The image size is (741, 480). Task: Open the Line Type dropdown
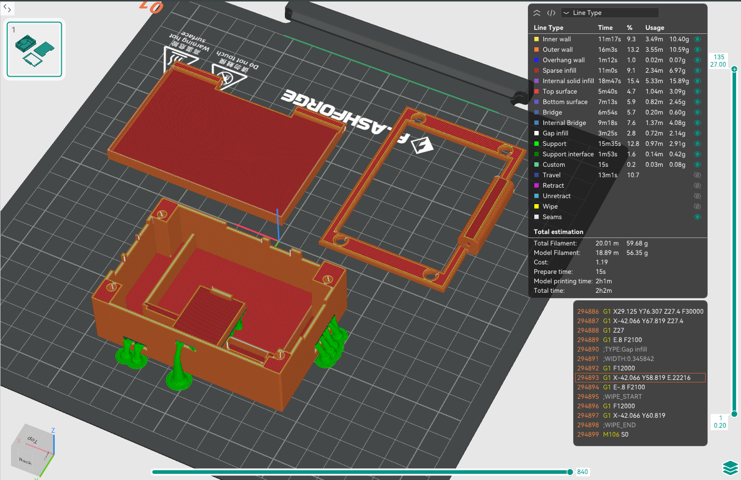610,13
